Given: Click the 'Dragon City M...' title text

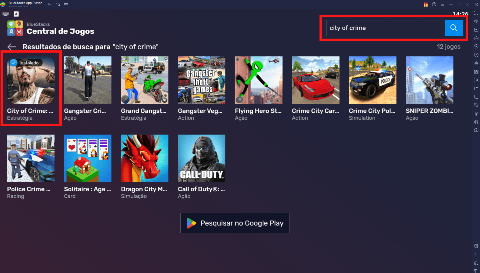Looking at the screenshot, I should coord(144,189).
